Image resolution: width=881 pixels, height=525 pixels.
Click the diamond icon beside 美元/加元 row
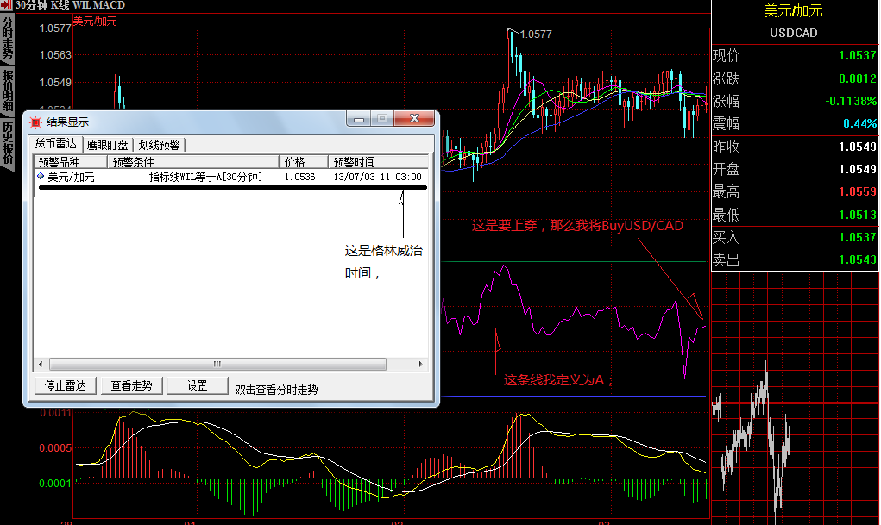click(41, 177)
